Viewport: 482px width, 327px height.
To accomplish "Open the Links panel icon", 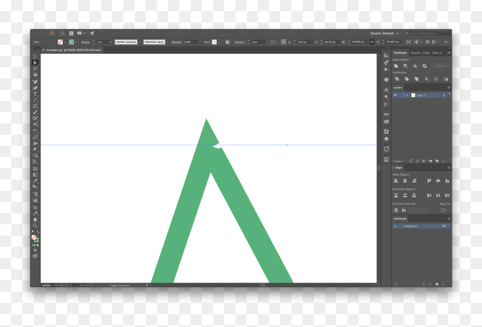I will point(386,114).
